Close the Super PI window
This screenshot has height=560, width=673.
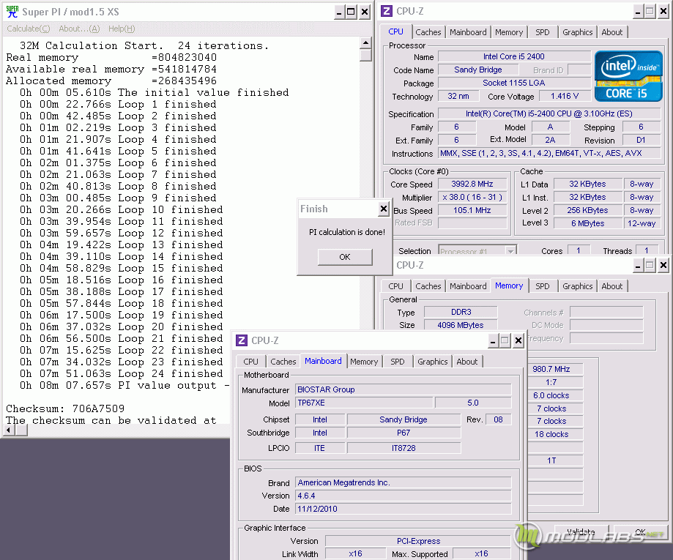click(365, 12)
